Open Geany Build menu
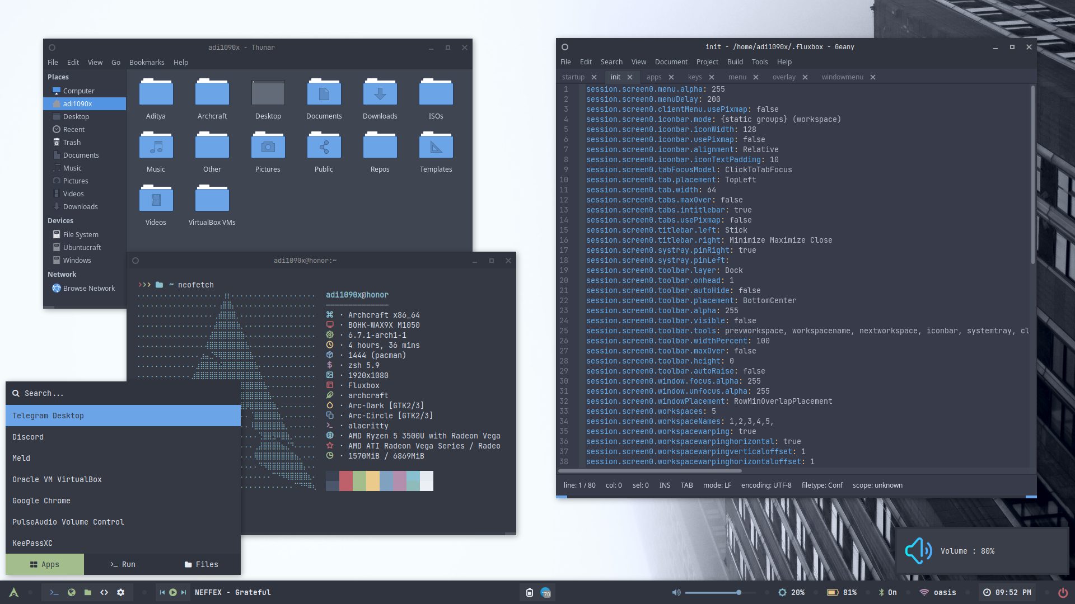Viewport: 1075px width, 604px height. (735, 62)
